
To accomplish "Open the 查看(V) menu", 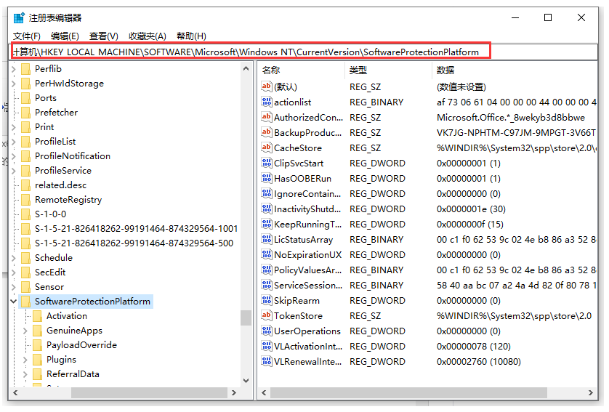I will point(104,36).
